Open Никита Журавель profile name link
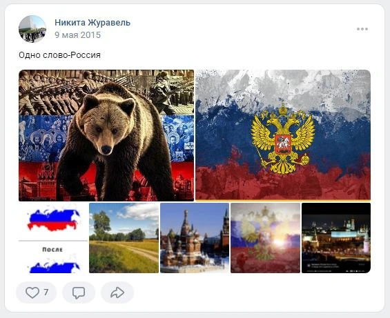 92,22
